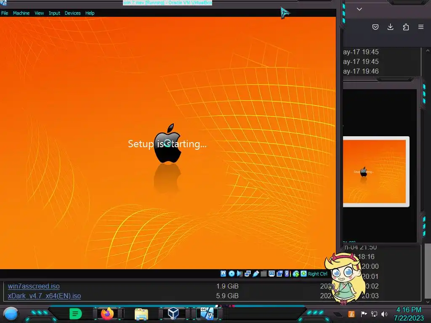This screenshot has width=431, height=323.
Task: Click the Firefox Pocket save icon
Action: click(x=375, y=27)
